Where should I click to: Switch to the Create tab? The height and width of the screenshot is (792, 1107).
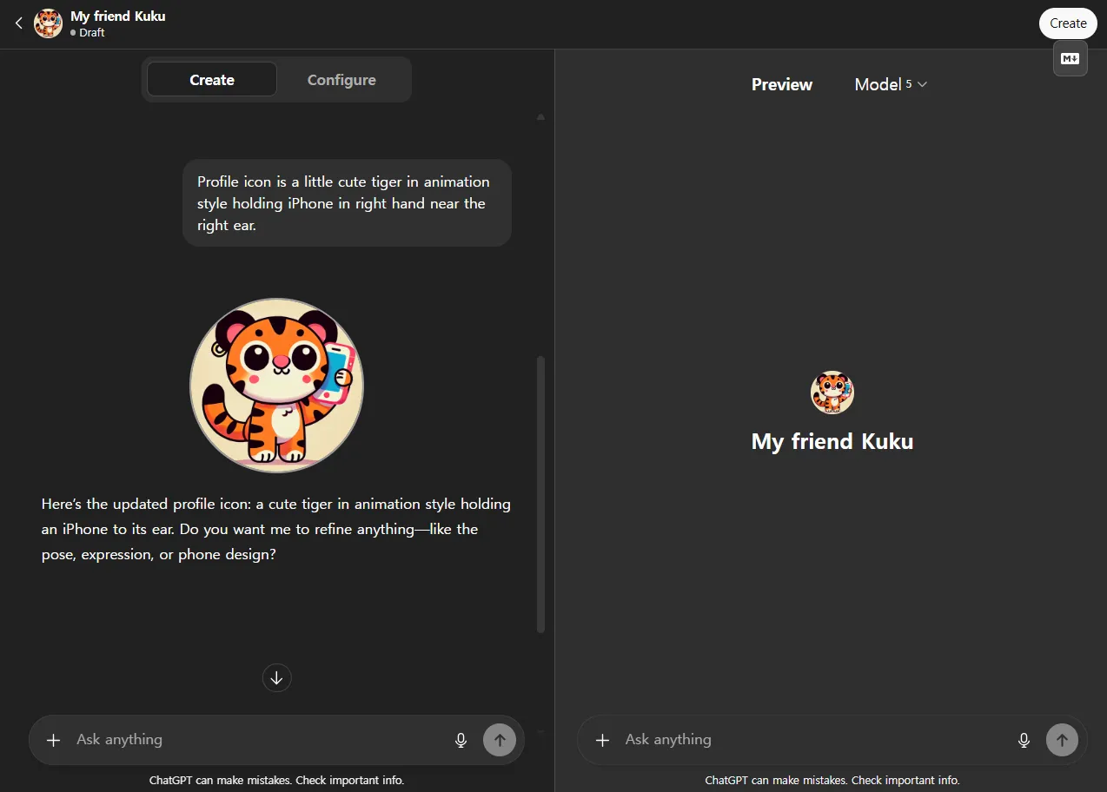(x=212, y=80)
